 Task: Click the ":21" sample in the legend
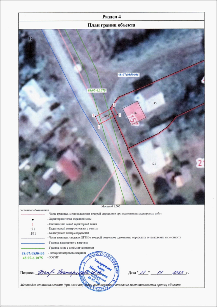[x=33, y=229]
